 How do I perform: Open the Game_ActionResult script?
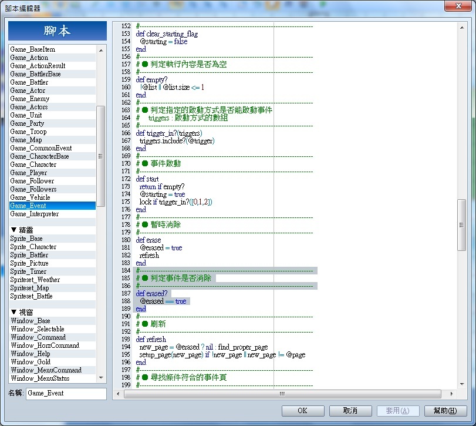click(x=52, y=66)
